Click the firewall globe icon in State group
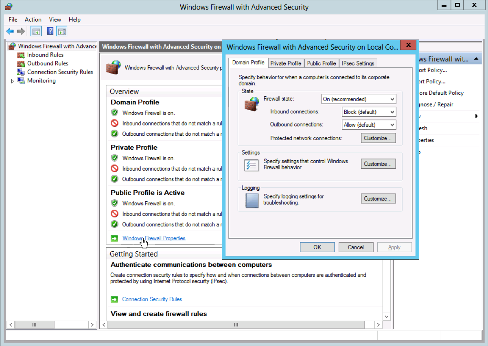This screenshot has width=488, height=346. [252, 104]
